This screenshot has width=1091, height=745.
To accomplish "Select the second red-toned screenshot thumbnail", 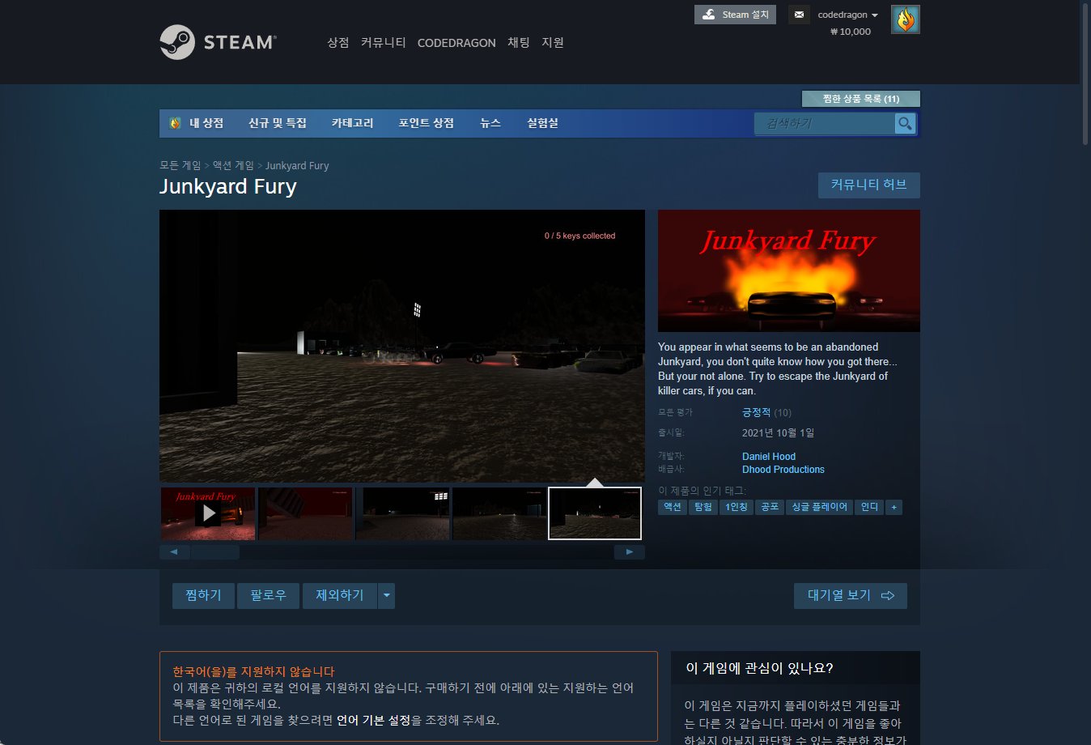I will (x=305, y=513).
